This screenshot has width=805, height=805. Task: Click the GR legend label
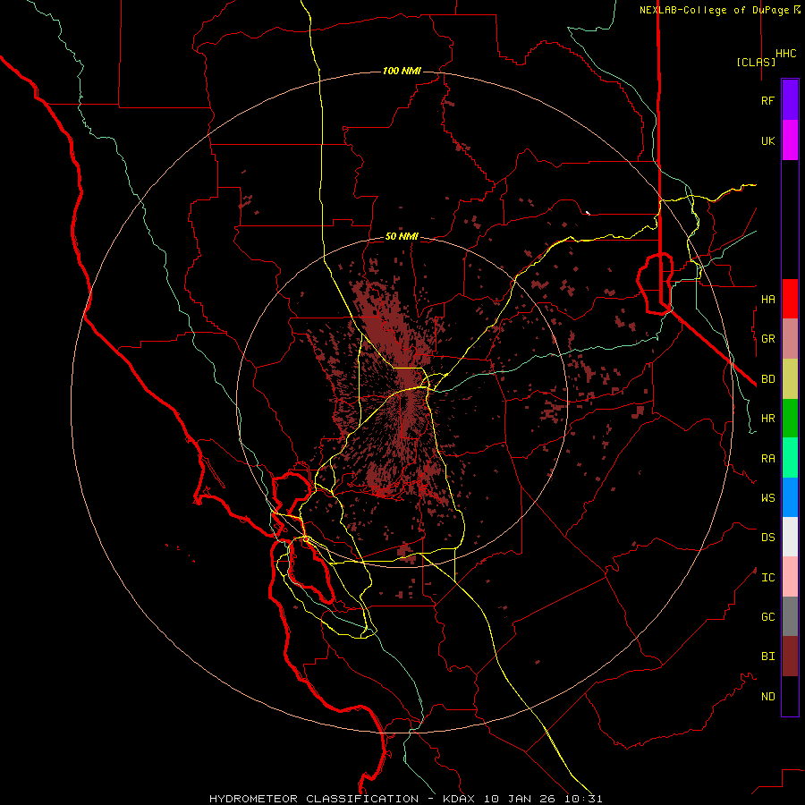tap(767, 339)
